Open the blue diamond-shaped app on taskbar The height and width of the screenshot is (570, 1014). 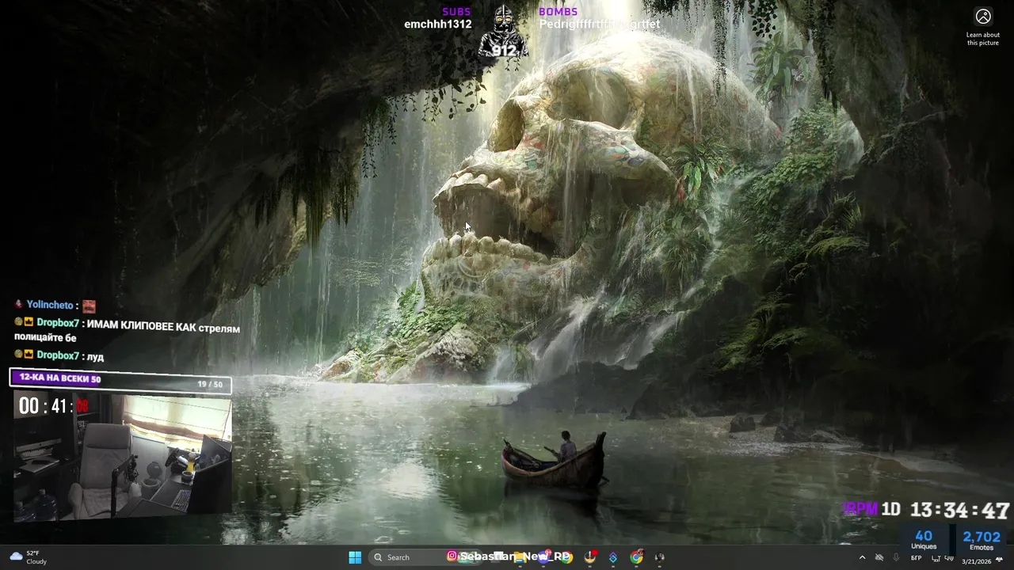point(613,557)
